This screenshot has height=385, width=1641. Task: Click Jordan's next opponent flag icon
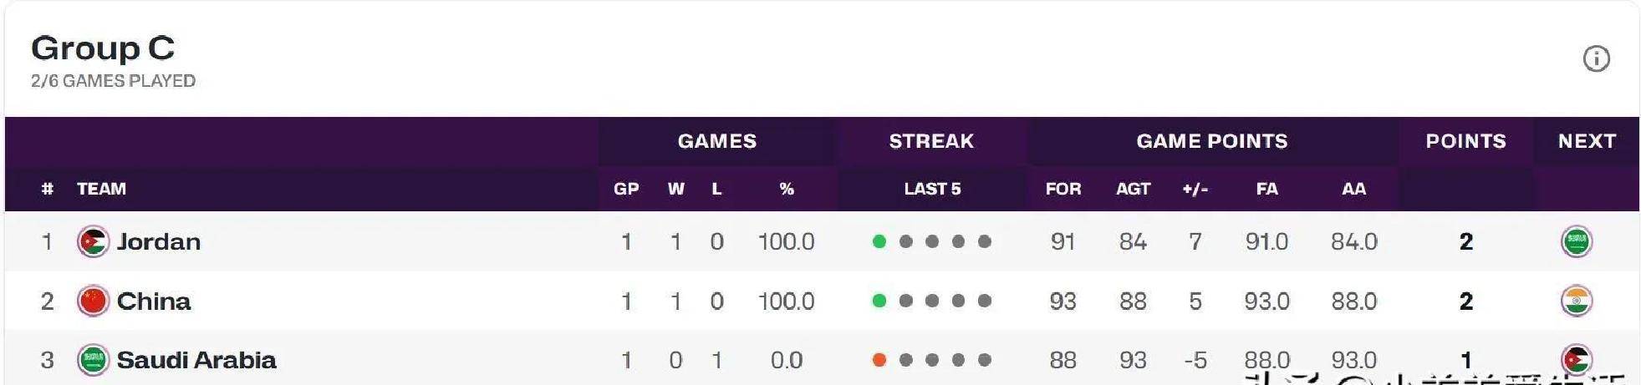point(1576,242)
